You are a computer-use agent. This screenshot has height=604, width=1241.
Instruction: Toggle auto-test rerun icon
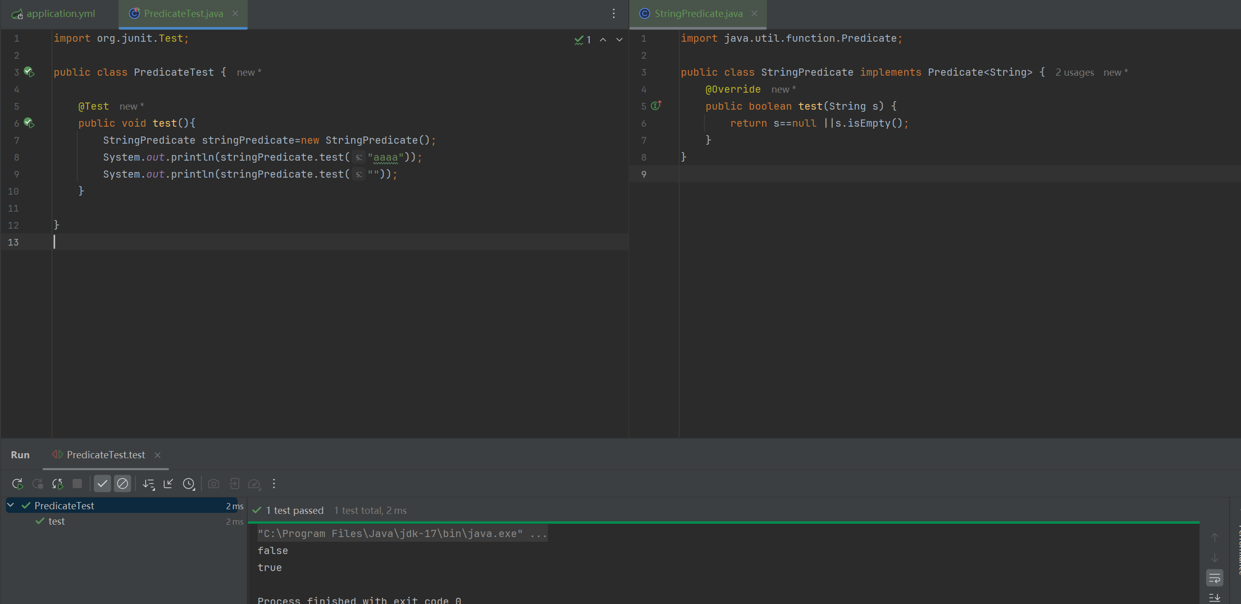(57, 484)
